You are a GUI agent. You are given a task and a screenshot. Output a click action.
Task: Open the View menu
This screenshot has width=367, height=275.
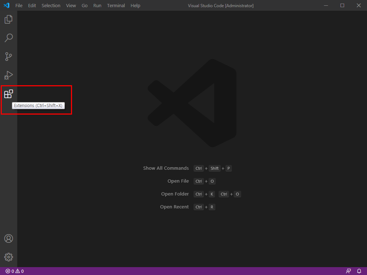point(71,5)
